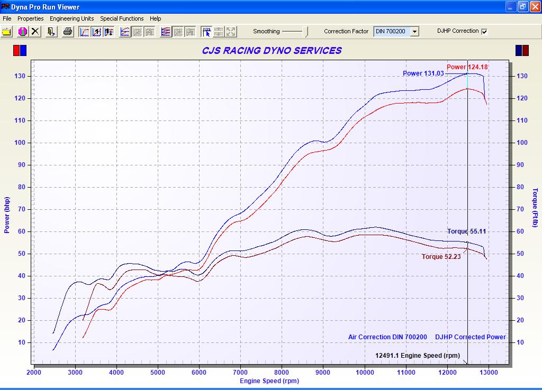The image size is (542, 390).
Task: Open the Engineering Units menu
Action: pos(71,18)
